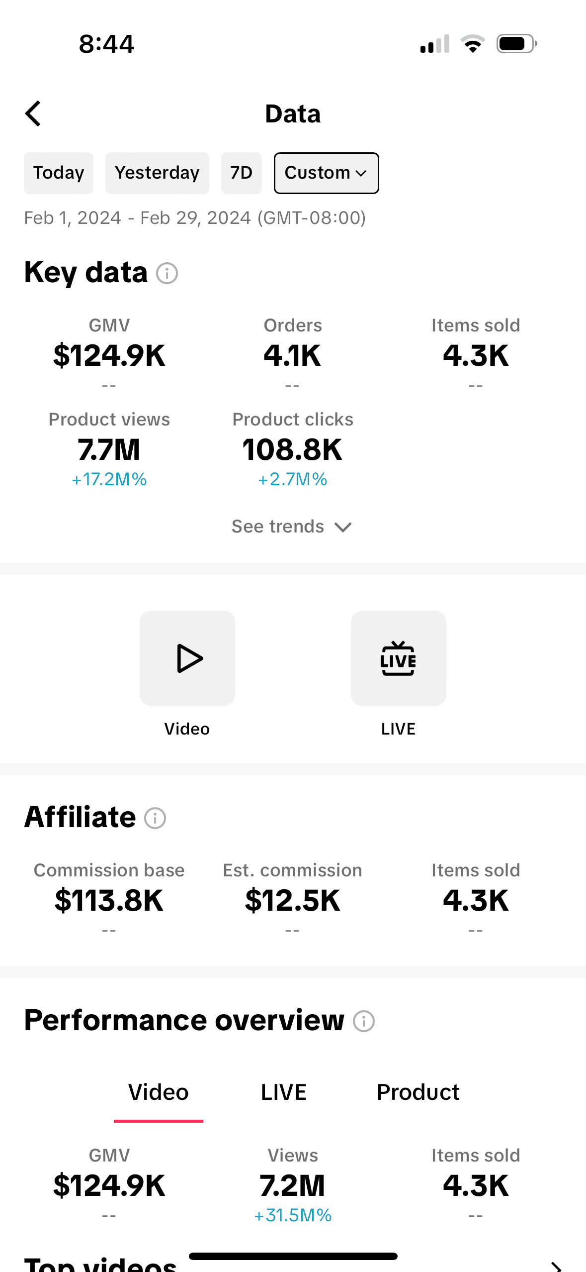Switch to the Product performance tab
The height and width of the screenshot is (1272, 586).
(x=418, y=1092)
